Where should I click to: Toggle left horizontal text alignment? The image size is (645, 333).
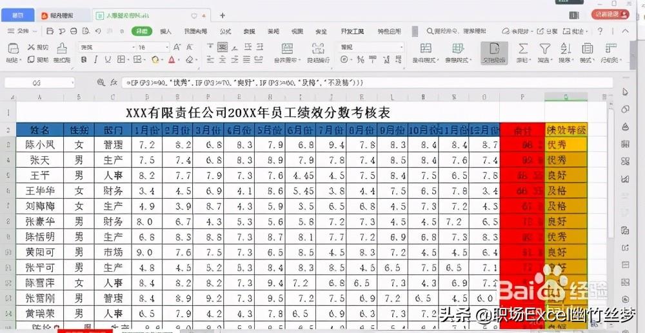point(210,59)
